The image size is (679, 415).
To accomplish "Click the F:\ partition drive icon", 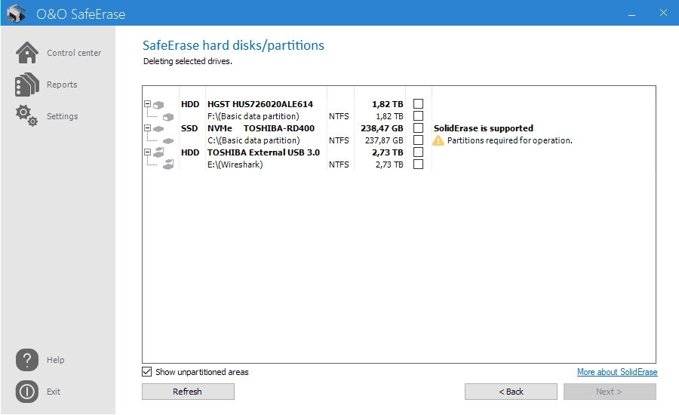I will 168,117.
